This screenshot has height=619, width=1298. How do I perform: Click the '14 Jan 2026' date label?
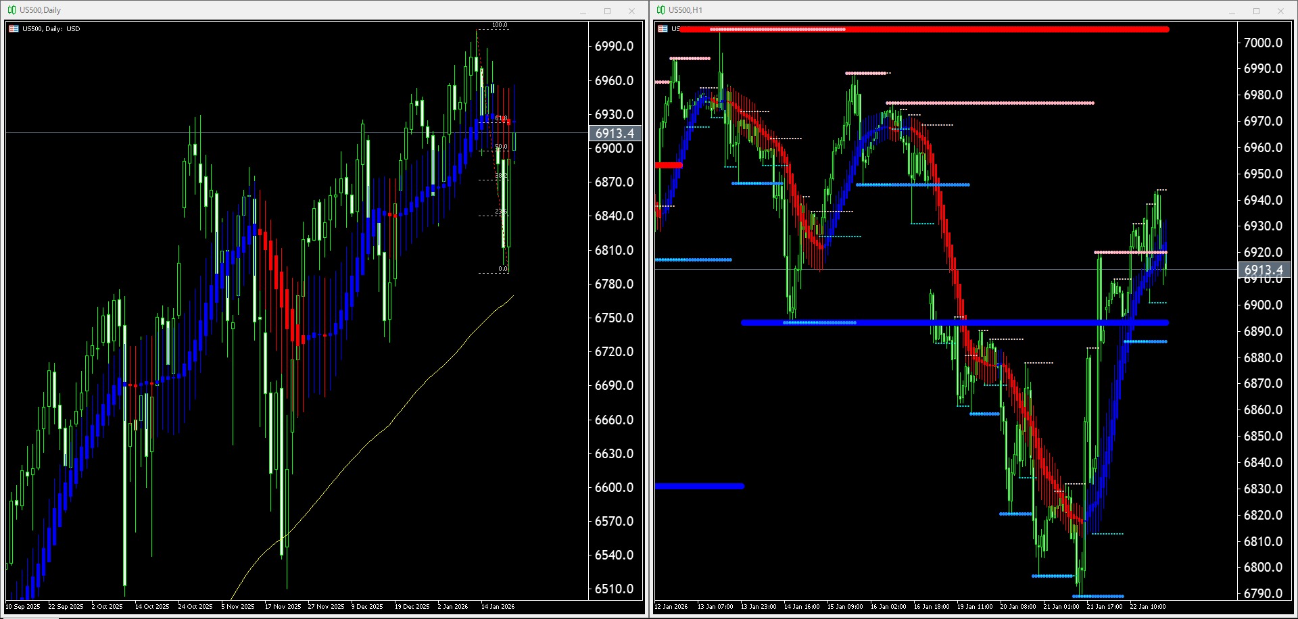(498, 607)
